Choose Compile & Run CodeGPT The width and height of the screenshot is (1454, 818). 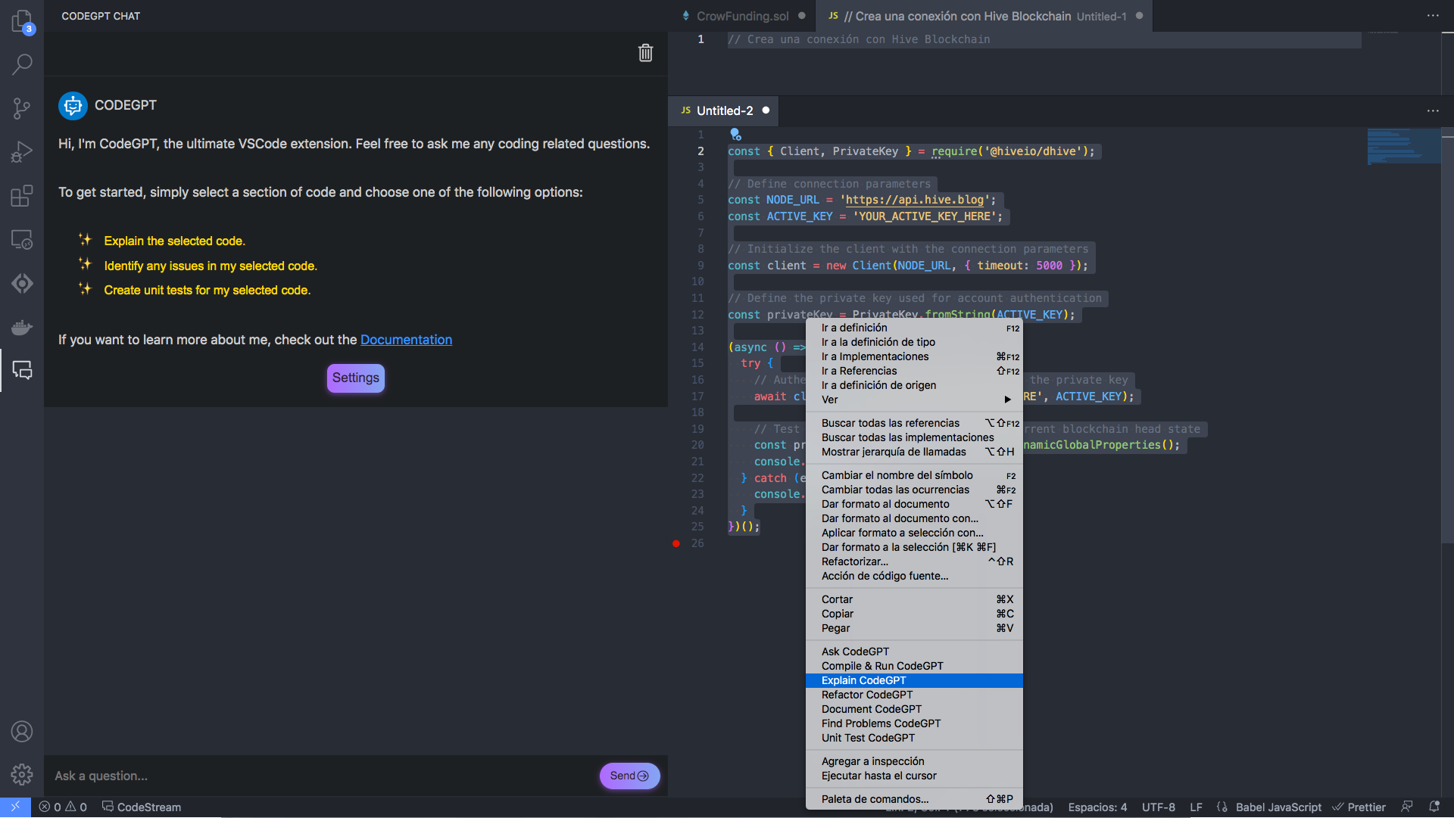(x=914, y=666)
